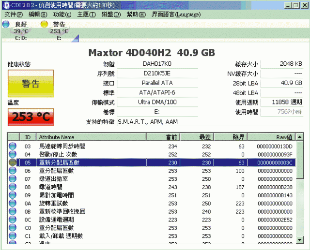Click raw value 00000000B143
This screenshot has width=310, height=250.
(x=275, y=195)
